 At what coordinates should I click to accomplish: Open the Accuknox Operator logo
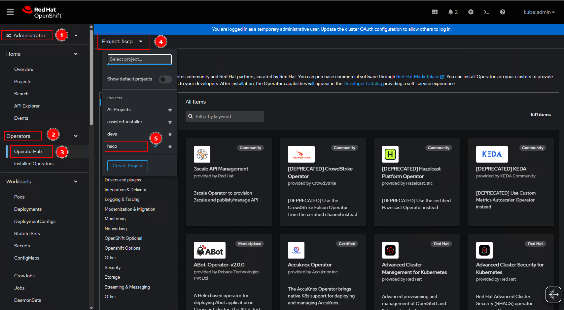tap(296, 250)
